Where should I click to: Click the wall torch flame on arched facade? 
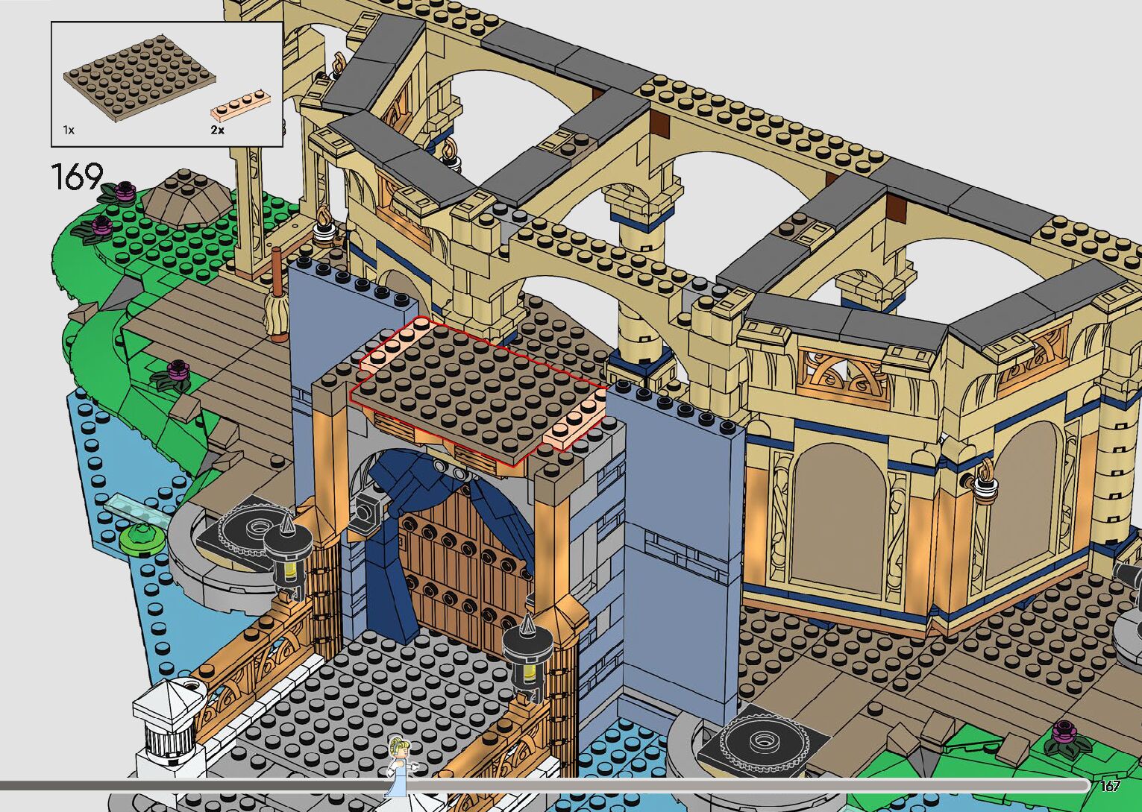pos(987,473)
